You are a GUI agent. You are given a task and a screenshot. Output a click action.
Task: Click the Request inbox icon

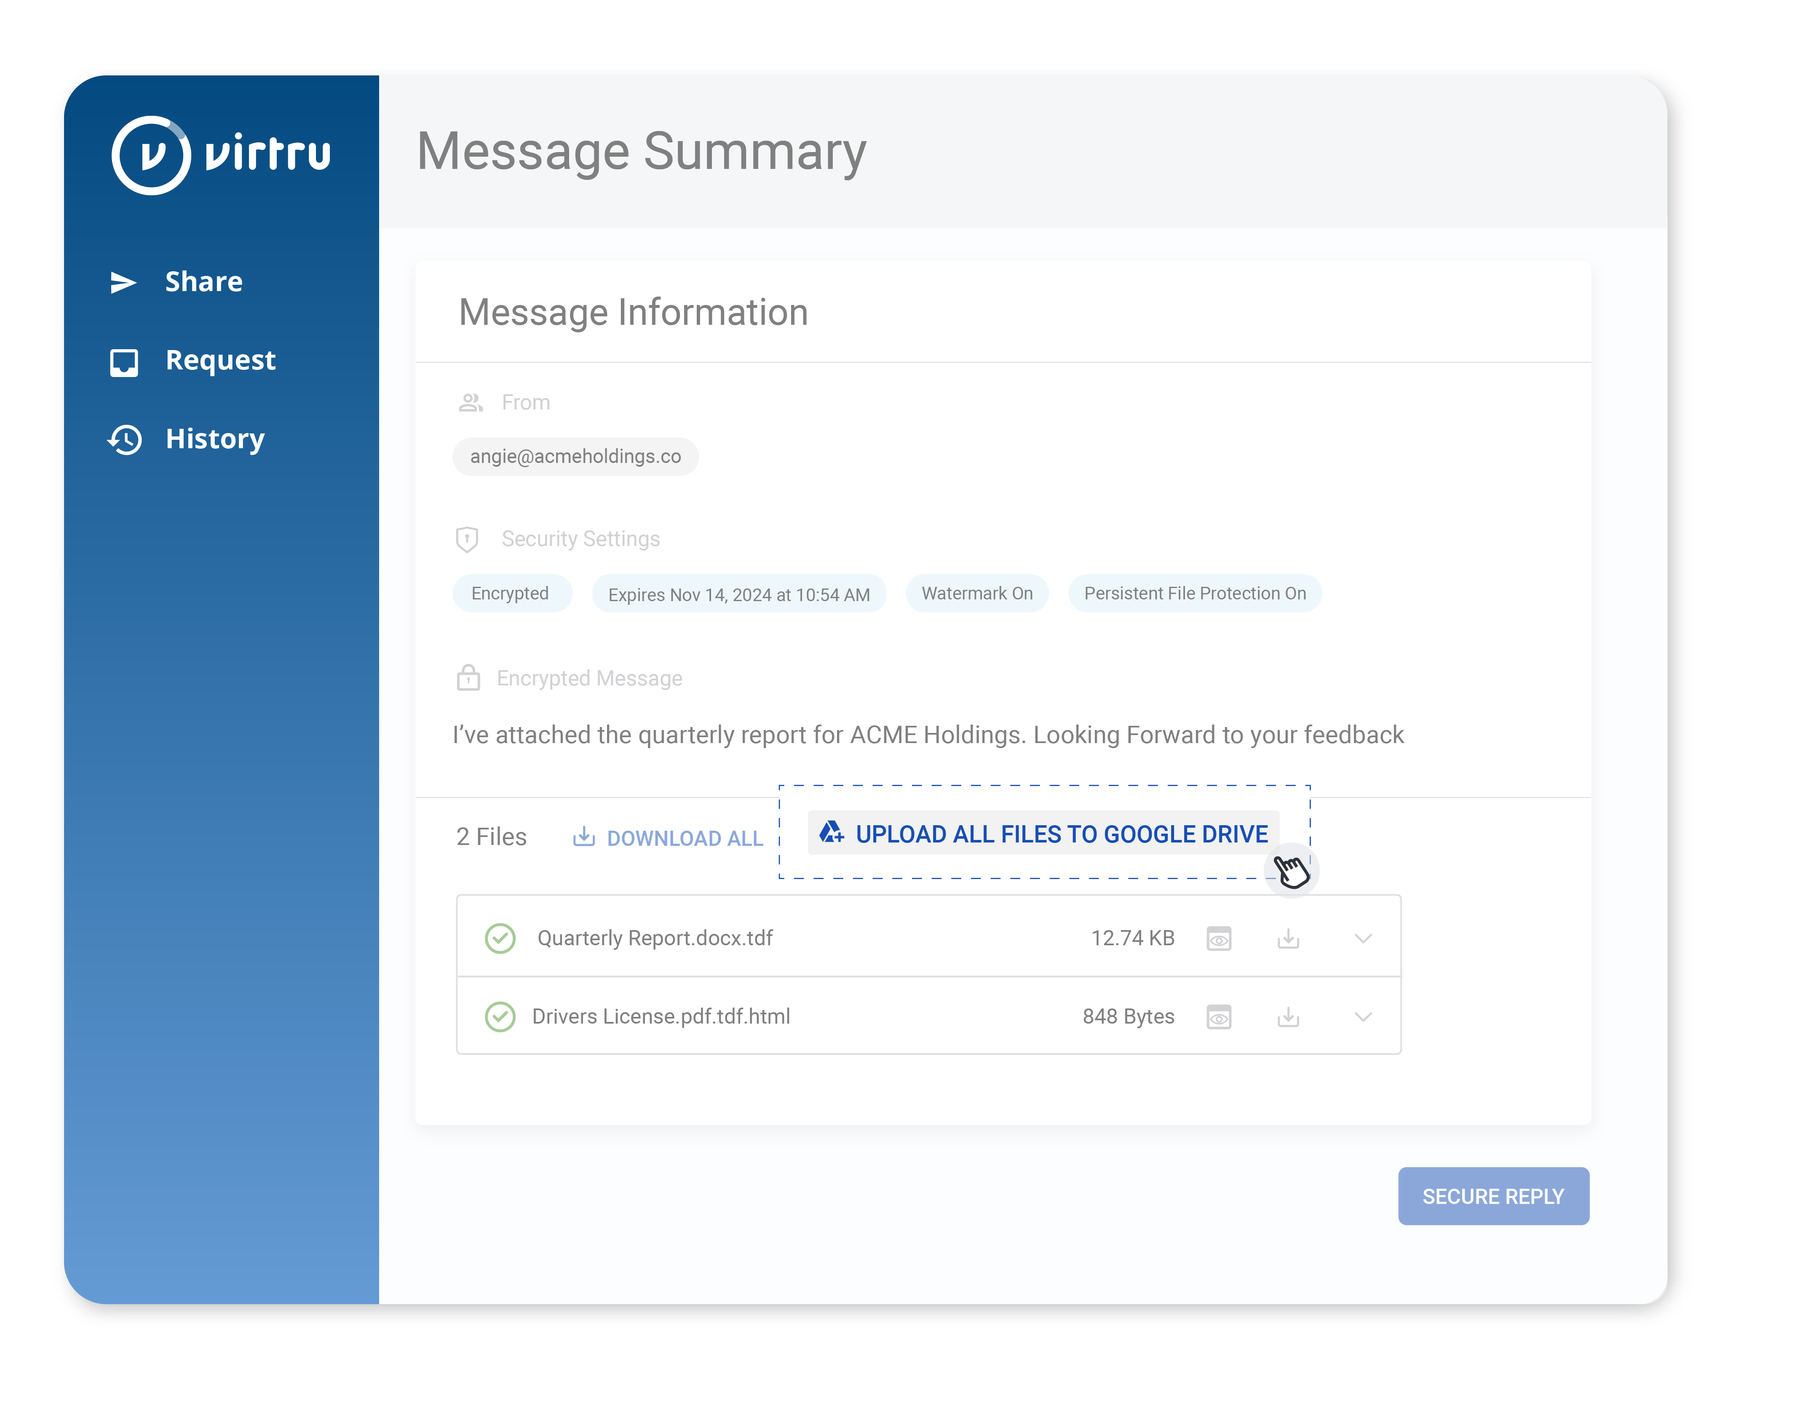(x=124, y=362)
